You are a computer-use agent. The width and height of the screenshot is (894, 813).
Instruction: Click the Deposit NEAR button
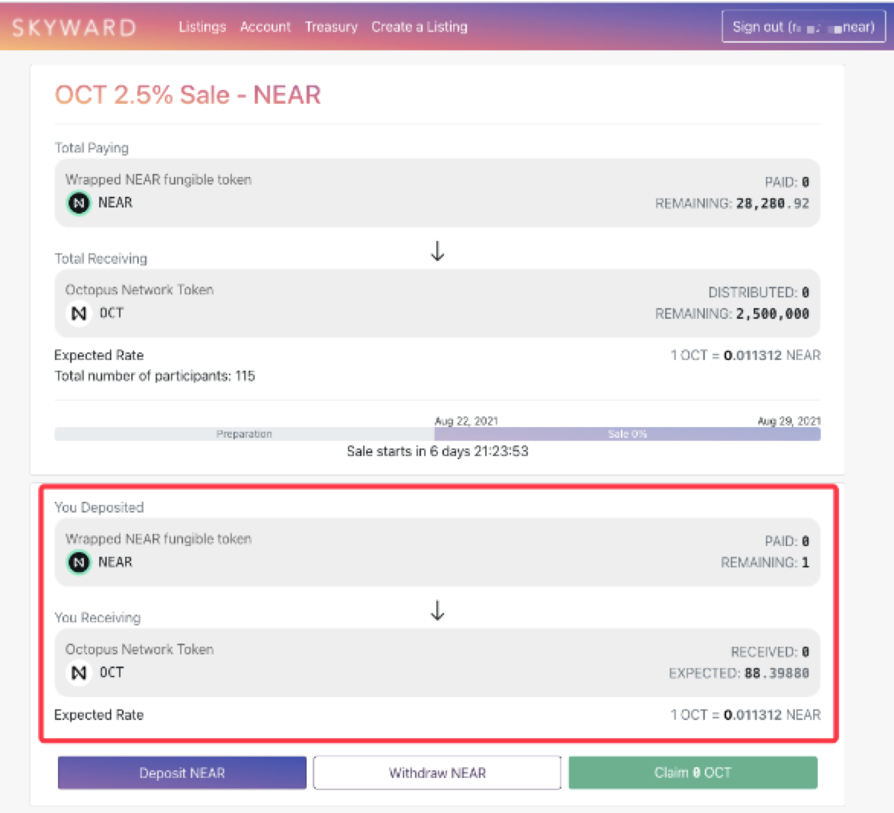click(182, 773)
